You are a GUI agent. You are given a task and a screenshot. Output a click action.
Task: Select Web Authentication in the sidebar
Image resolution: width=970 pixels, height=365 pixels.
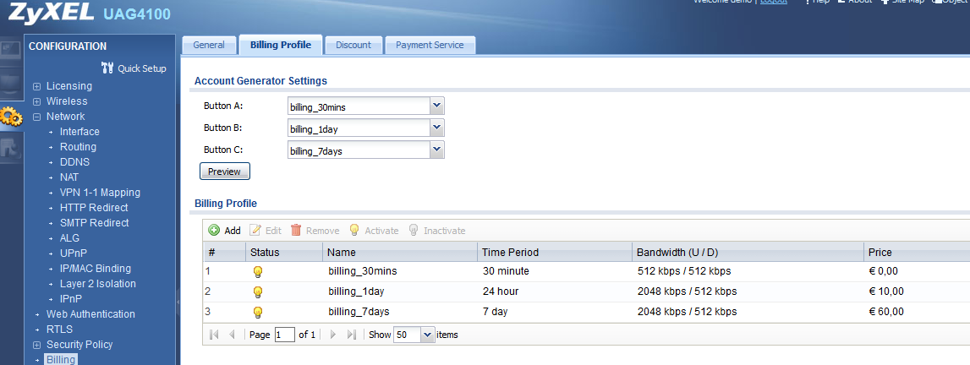pos(90,314)
